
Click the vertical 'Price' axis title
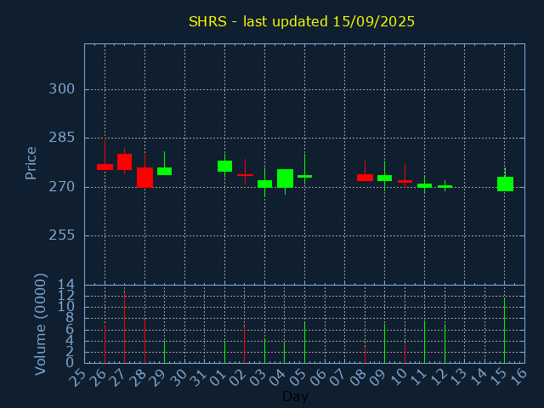(x=31, y=163)
